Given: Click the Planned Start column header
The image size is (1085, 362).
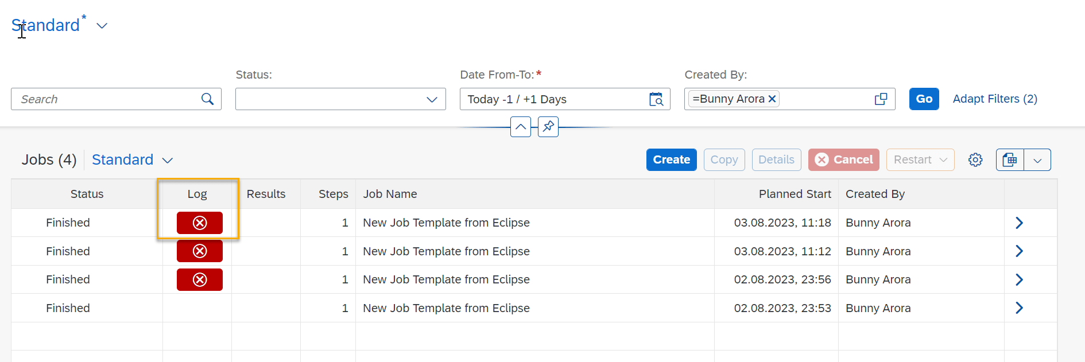Looking at the screenshot, I should [x=776, y=194].
